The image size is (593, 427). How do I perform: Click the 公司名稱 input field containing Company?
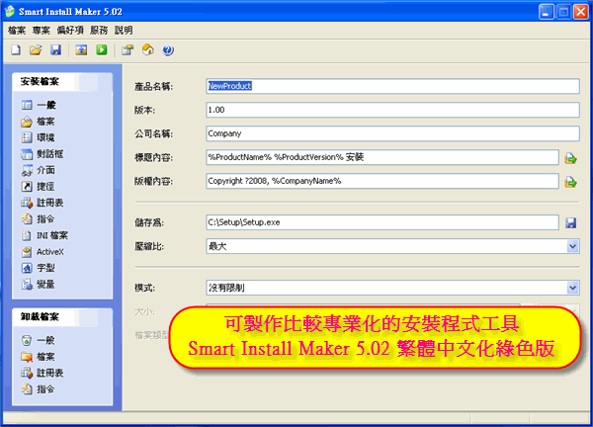[390, 133]
